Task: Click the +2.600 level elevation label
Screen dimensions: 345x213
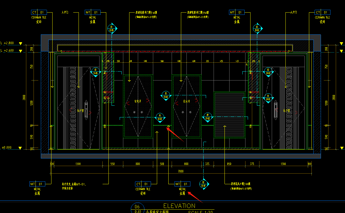Action: click(8, 51)
